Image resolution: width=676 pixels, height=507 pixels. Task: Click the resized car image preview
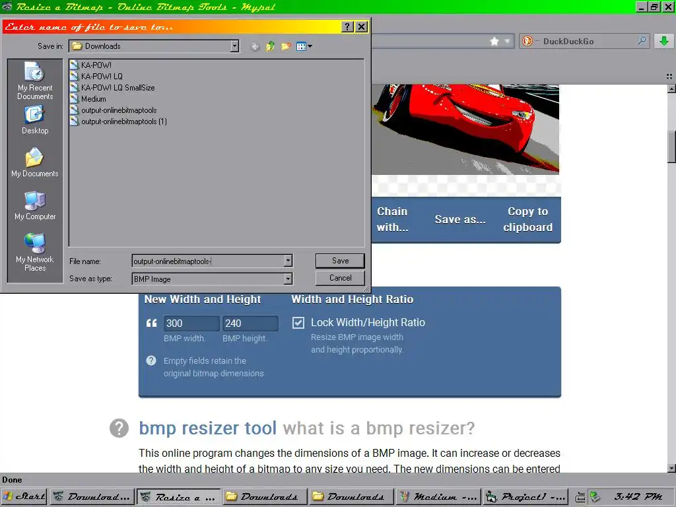point(465,129)
